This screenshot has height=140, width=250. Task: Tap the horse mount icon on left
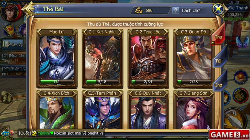6,97
